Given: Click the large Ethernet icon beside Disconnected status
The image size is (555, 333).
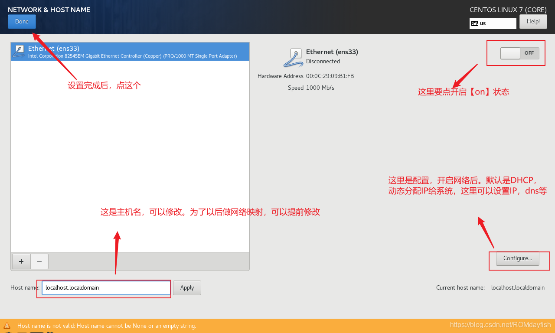Looking at the screenshot, I should click(293, 58).
